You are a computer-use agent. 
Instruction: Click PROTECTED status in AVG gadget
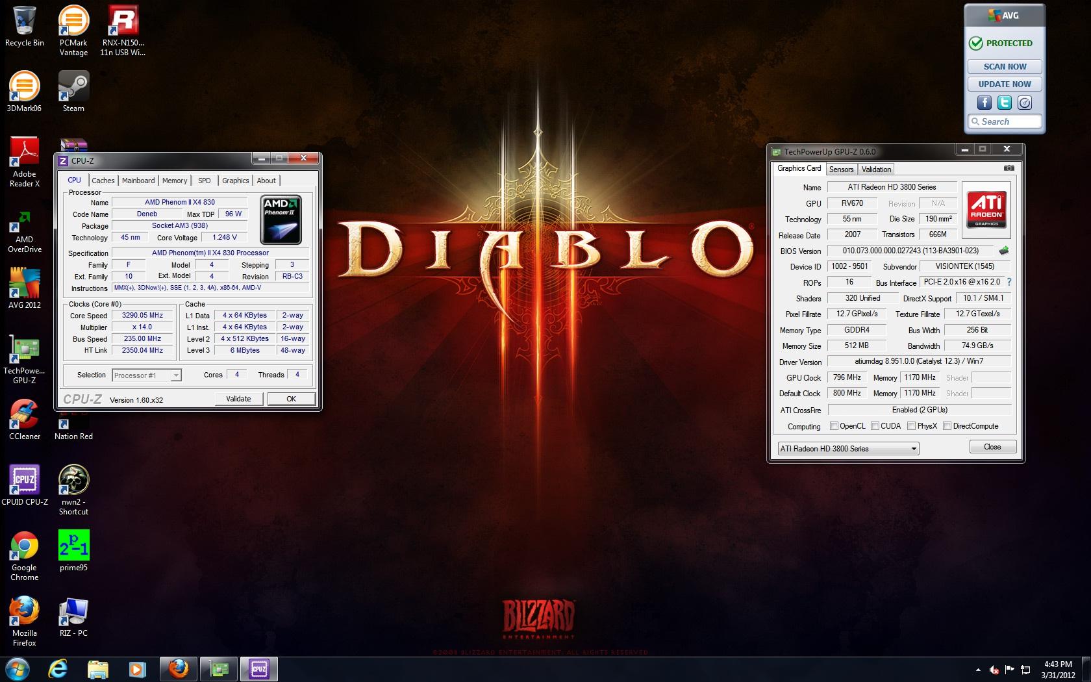click(1001, 43)
